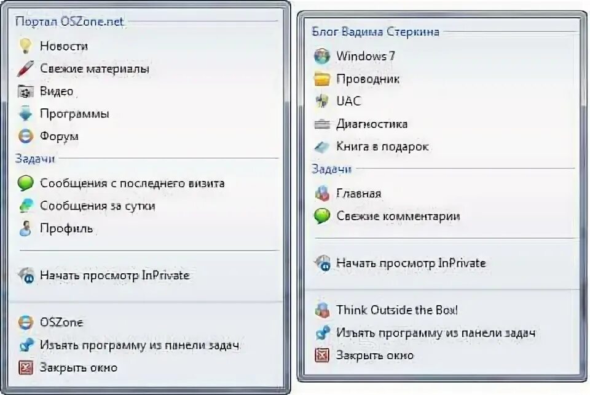Click the toolbox icon beside Диагностика
Screen dimensions: 590x395
click(321, 124)
